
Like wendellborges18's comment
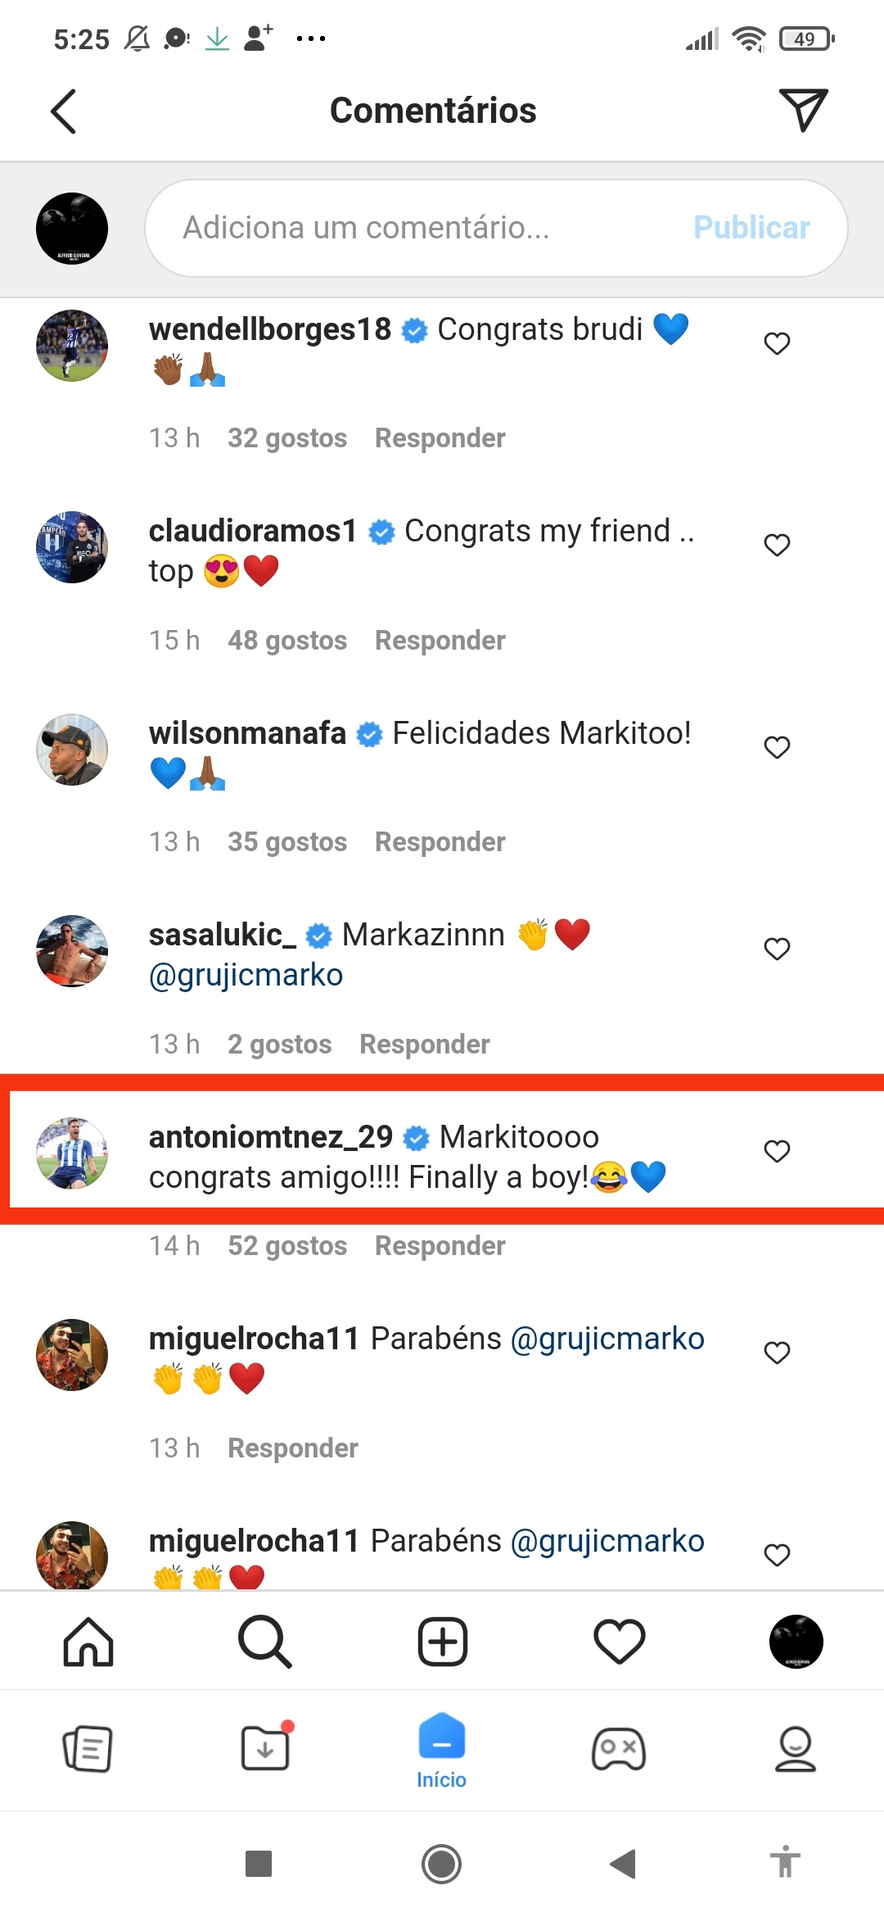[x=777, y=343]
